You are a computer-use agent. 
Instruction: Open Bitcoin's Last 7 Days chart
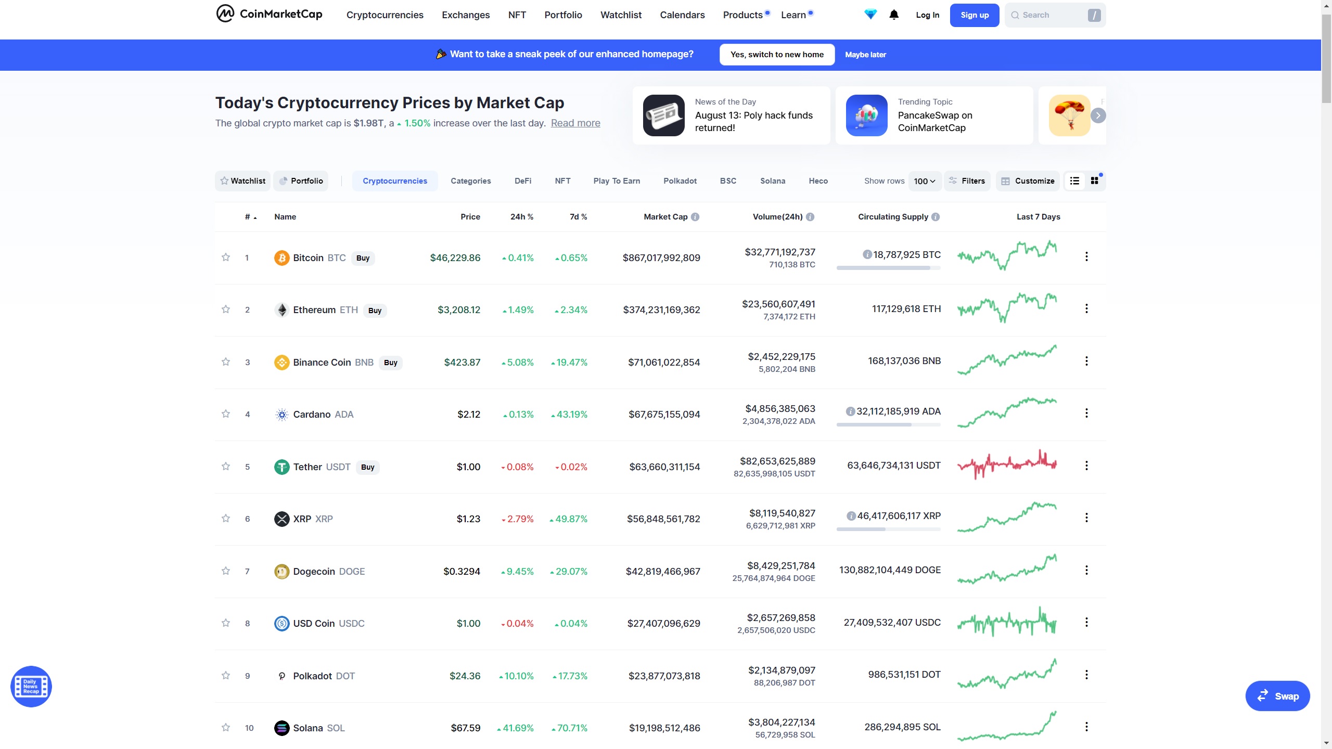(x=1007, y=255)
